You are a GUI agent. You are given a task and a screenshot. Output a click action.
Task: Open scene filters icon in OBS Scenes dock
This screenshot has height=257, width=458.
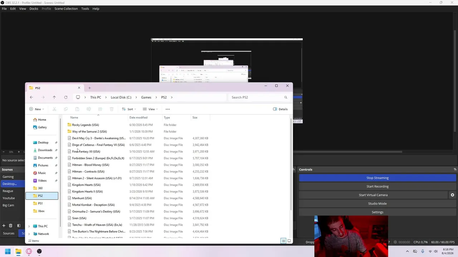click(x=19, y=226)
